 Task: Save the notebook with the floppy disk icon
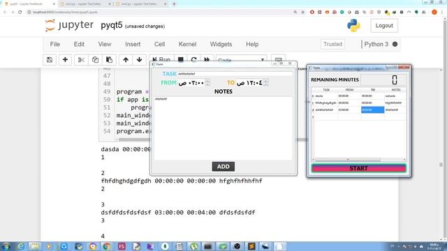click(x=50, y=60)
